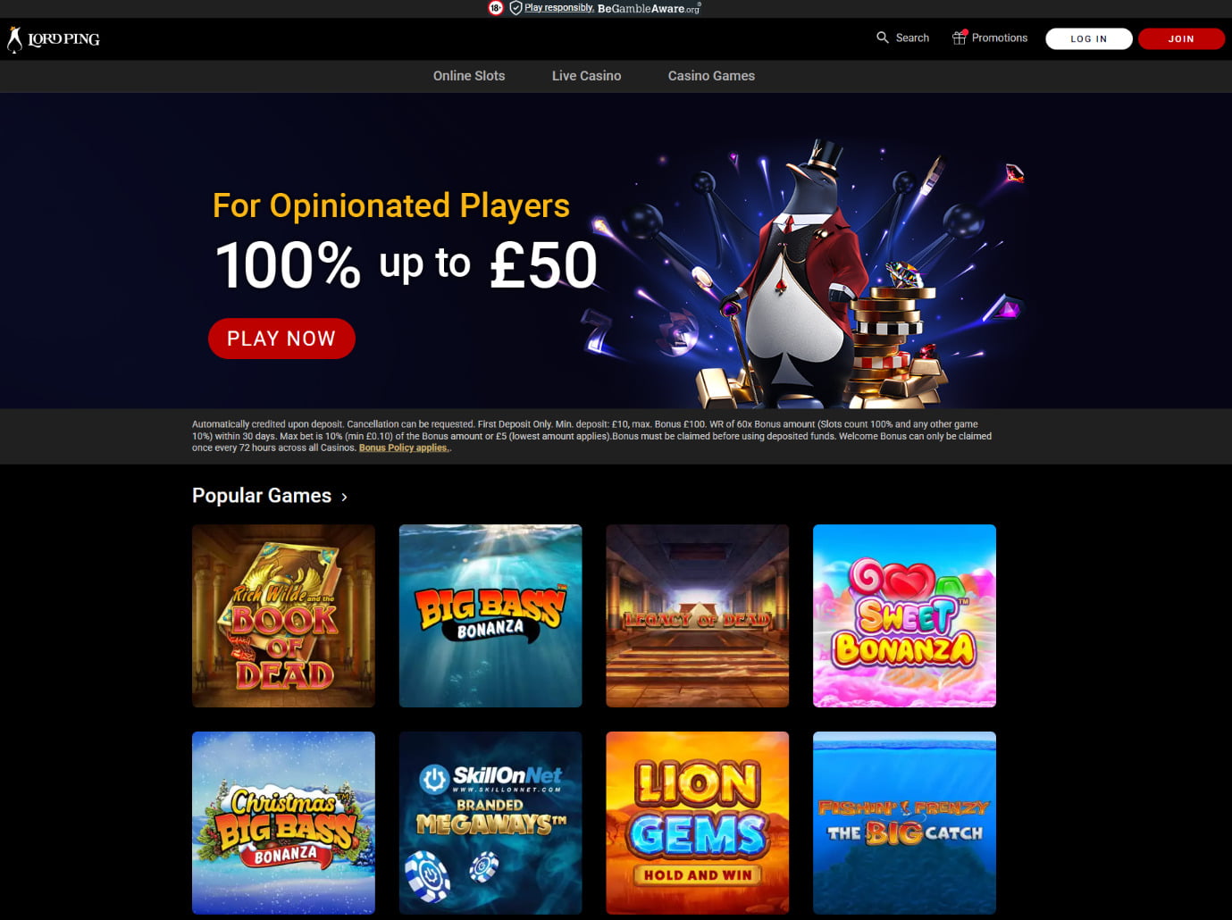Launch Fishin' Frenzy The Big Catch
Image resolution: width=1232 pixels, height=920 pixels.
point(904,823)
